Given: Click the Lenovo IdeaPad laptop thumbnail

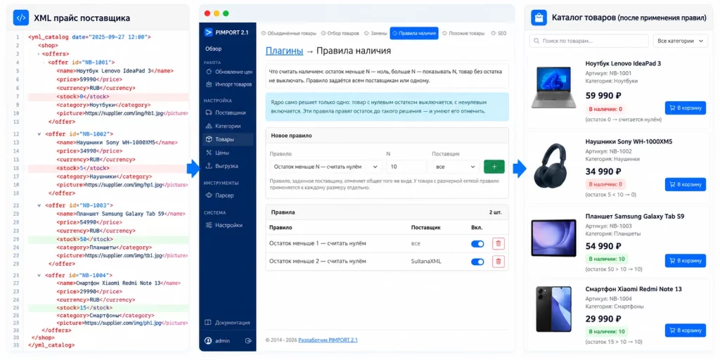Looking at the screenshot, I should [x=554, y=87].
